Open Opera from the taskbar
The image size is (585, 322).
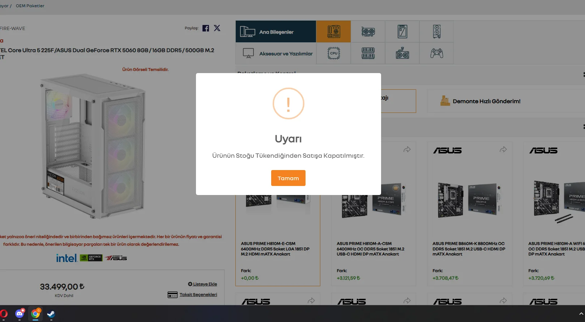[x=4, y=314]
